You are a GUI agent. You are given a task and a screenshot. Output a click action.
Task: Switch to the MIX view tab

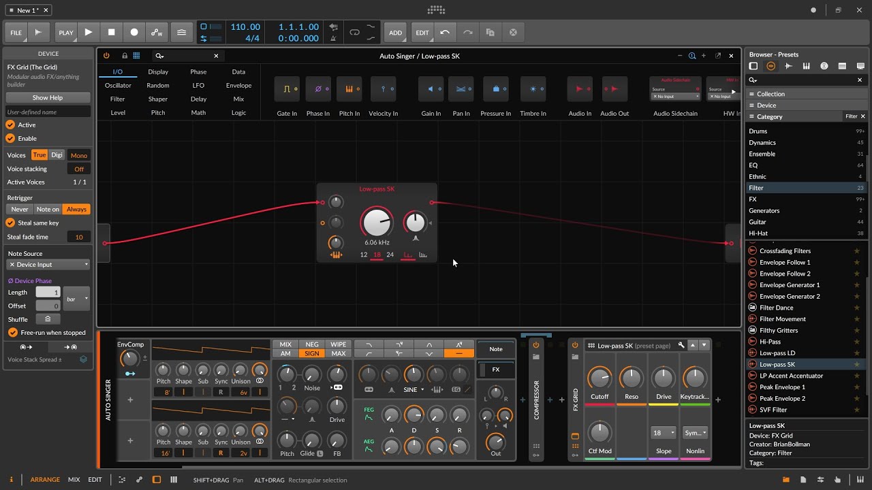74,480
